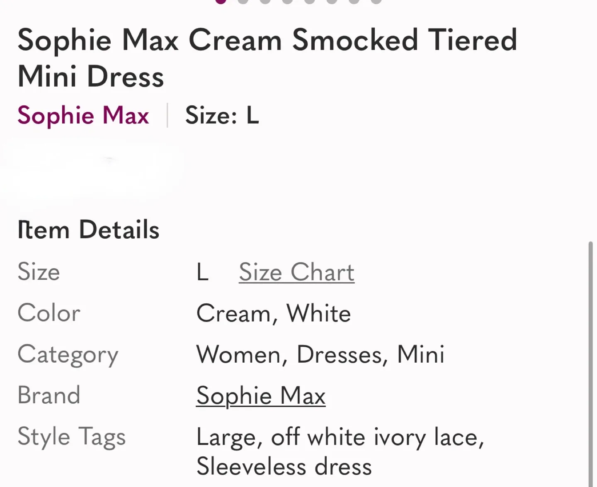Click the Size L value
This screenshot has height=487, width=597.
203,272
